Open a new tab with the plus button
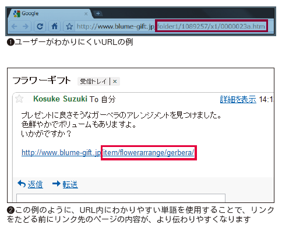 tap(98, 13)
